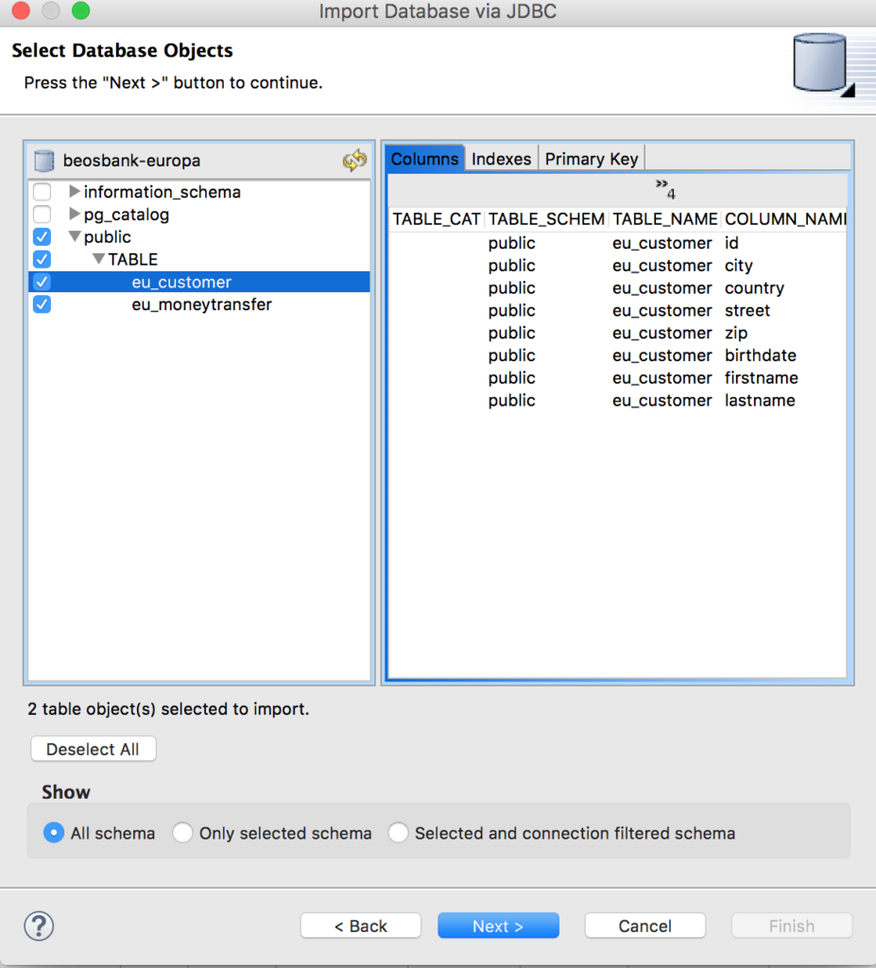Collapse the public schema node
876x968 pixels.
coord(75,236)
